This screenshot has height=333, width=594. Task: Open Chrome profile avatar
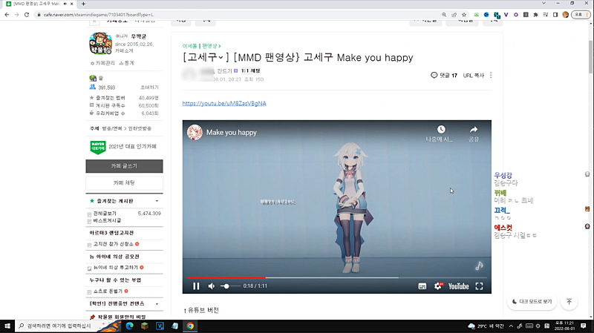[x=566, y=15]
